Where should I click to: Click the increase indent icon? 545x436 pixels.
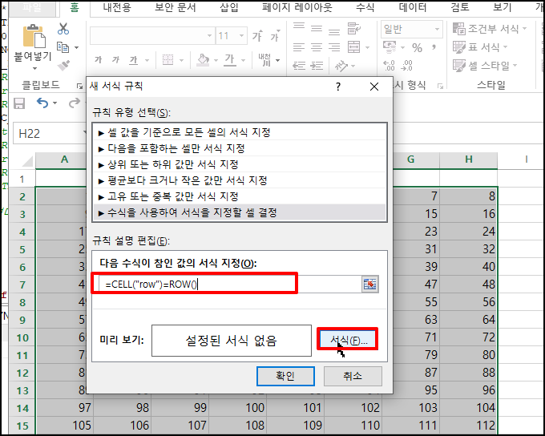(x=317, y=66)
